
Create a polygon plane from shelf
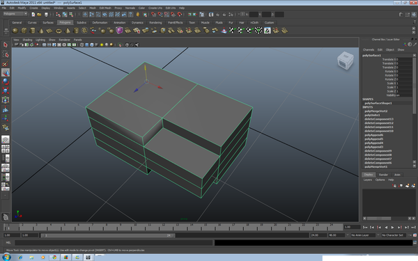click(x=49, y=31)
